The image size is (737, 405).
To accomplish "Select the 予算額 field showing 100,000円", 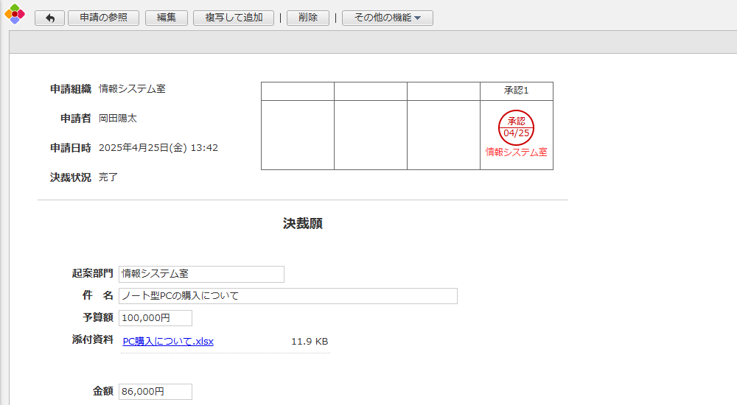I will pyautogui.click(x=155, y=318).
